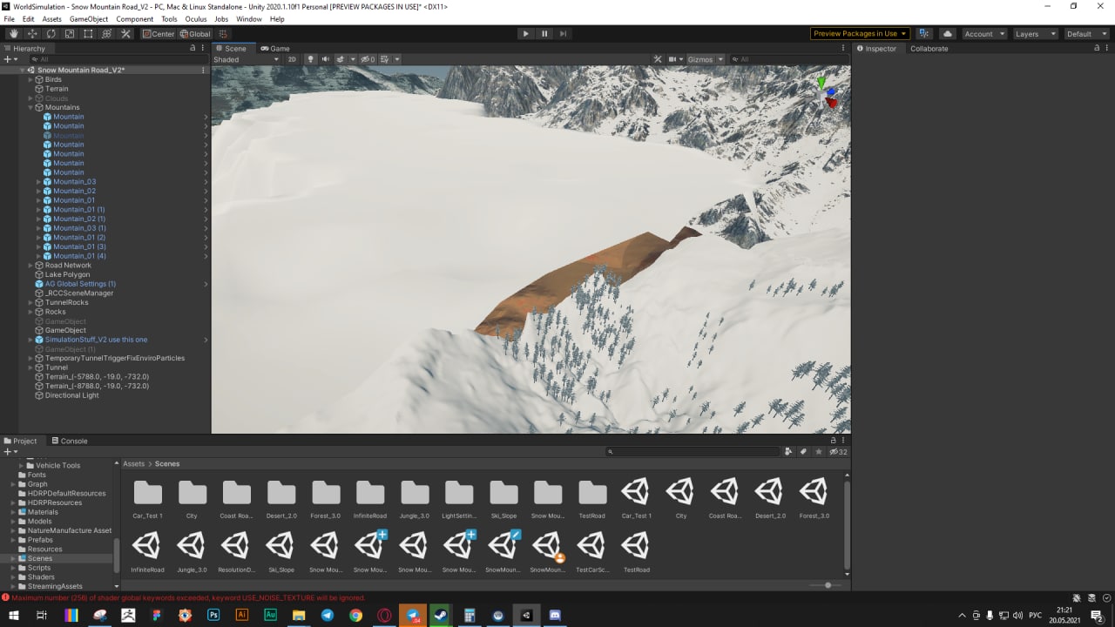Image resolution: width=1115 pixels, height=627 pixels.
Task: Toggle scene lighting bulb icon
Action: click(310, 59)
